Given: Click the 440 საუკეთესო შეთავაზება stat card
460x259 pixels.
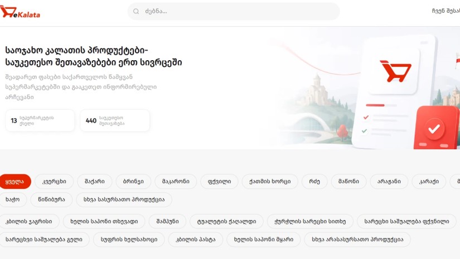Looking at the screenshot, I should point(115,120).
